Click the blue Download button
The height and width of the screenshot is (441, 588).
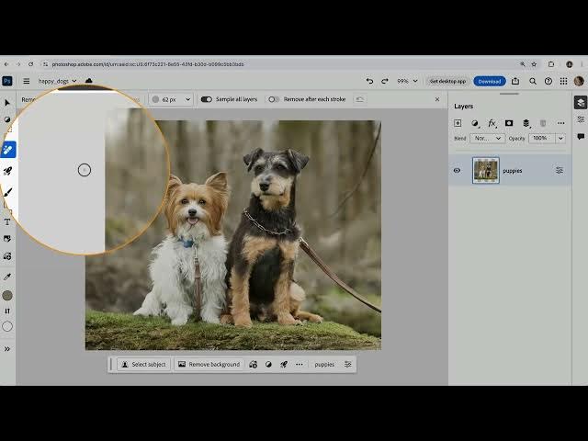tap(490, 82)
